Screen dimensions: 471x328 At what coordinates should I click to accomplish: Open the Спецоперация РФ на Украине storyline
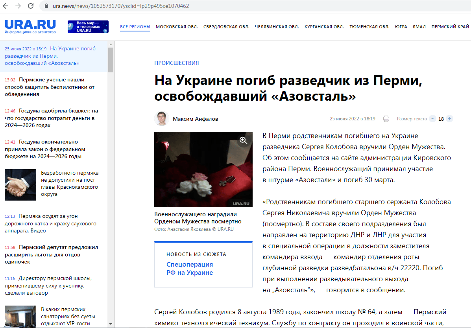click(190, 269)
